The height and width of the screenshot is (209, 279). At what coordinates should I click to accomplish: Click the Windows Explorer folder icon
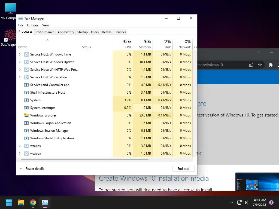pyautogui.click(x=26, y=115)
